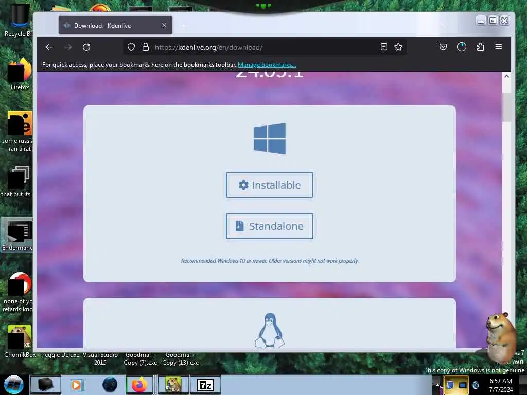Click the Windows logo on the download card
527x395 pixels.
(270, 138)
